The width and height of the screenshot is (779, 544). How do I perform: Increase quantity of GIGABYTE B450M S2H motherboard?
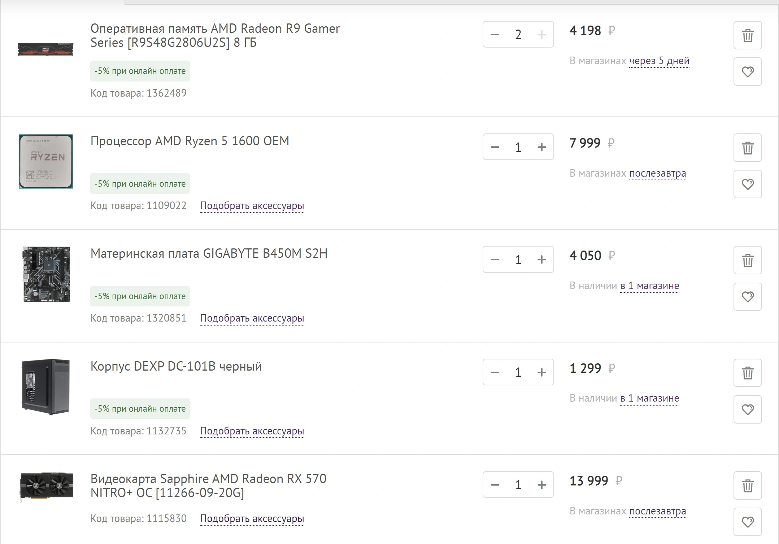tap(541, 260)
